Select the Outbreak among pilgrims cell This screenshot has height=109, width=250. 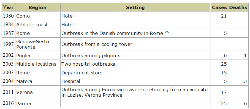click(135, 55)
